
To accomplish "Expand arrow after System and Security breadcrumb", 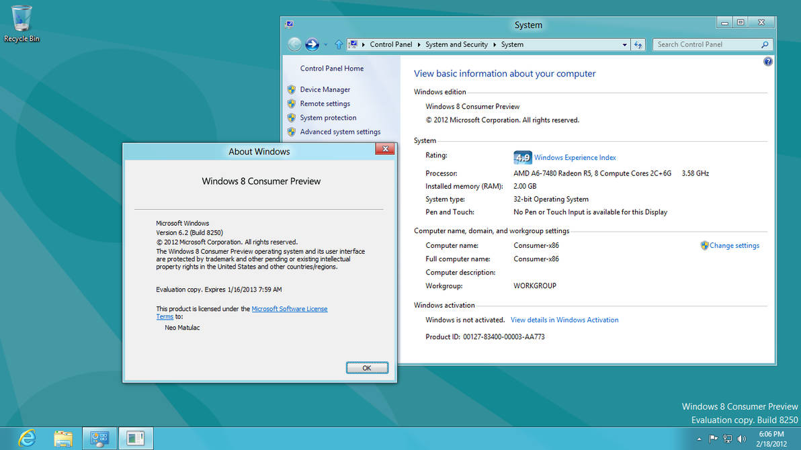I will 495,45.
